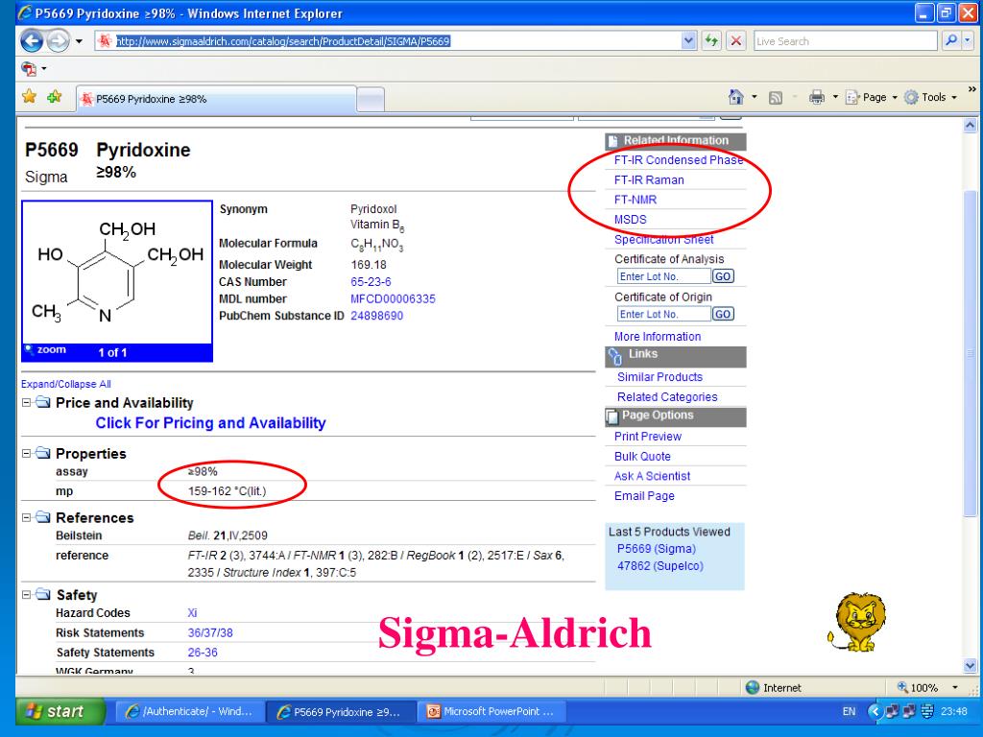The image size is (983, 737).
Task: Open the Print dropdown arrow
Action: [835, 97]
